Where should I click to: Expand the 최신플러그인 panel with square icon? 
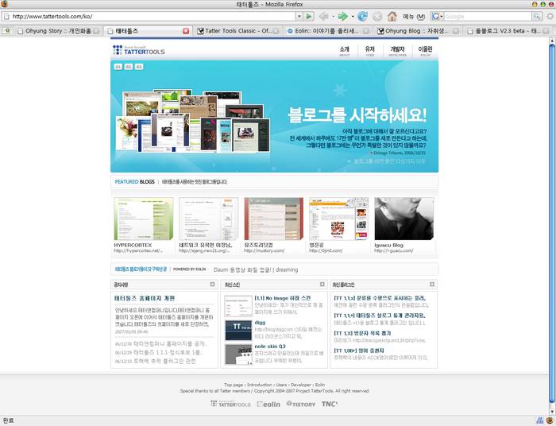432,284
